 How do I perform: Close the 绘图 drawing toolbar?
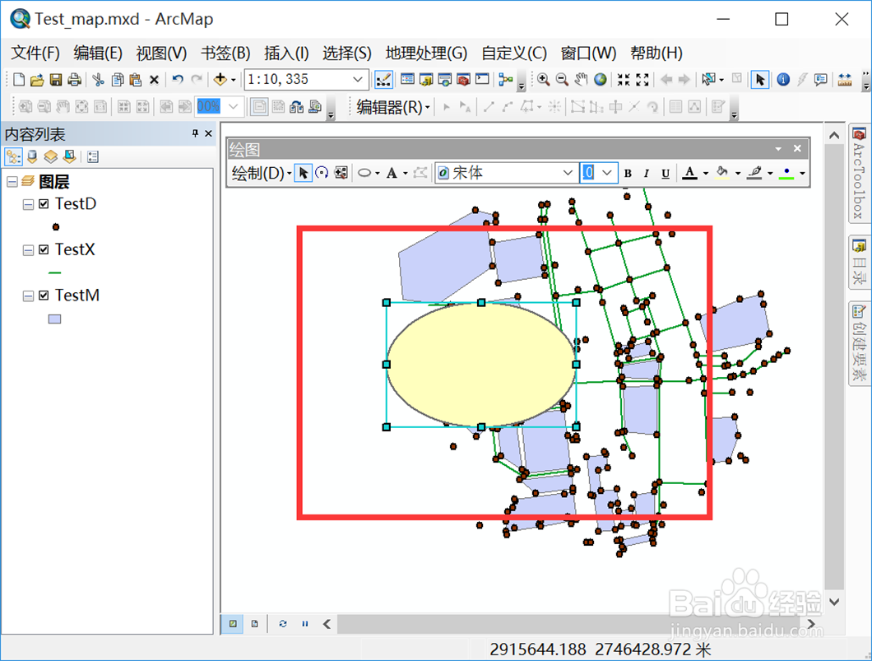click(x=797, y=148)
